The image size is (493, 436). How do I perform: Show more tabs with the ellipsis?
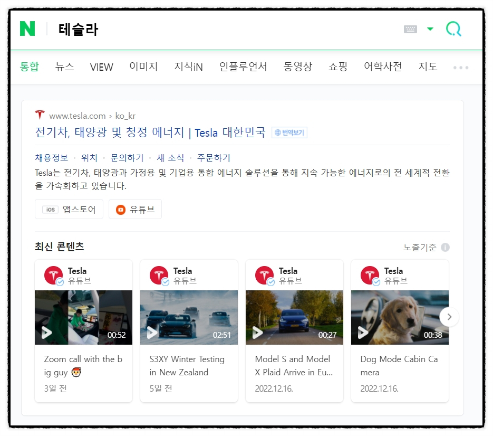coord(461,68)
